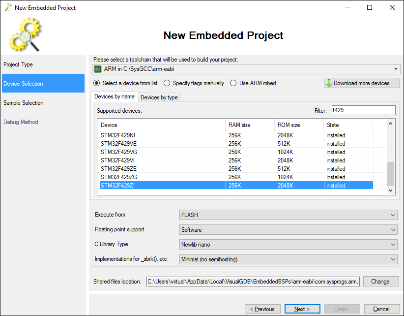
Task: Click the 2048K ROM size of STM32F429ZI
Action: click(285, 186)
